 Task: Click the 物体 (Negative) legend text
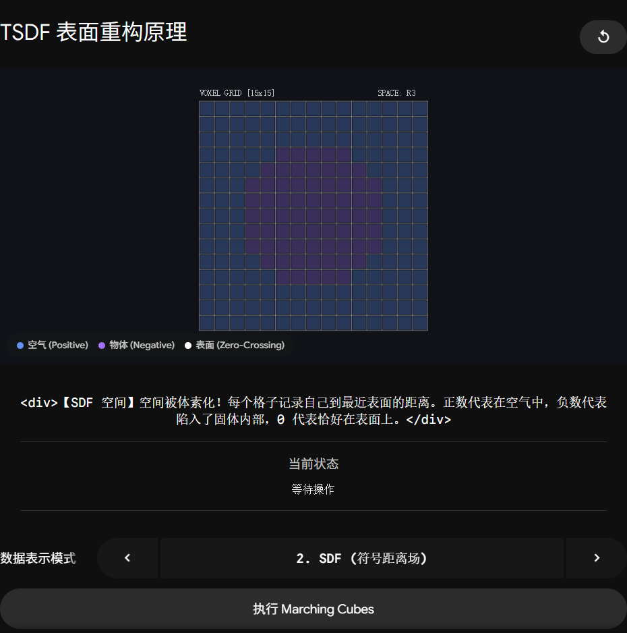pyautogui.click(x=142, y=345)
